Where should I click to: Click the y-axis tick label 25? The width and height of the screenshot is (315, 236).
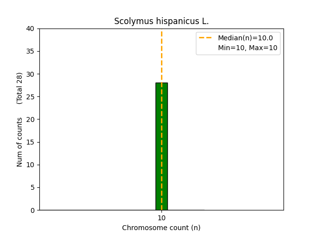coord(31,97)
